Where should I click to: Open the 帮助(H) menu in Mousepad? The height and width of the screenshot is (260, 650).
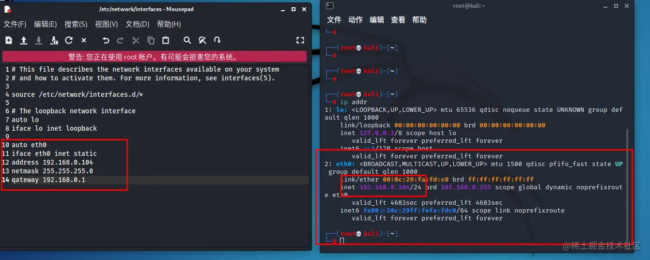tap(169, 24)
